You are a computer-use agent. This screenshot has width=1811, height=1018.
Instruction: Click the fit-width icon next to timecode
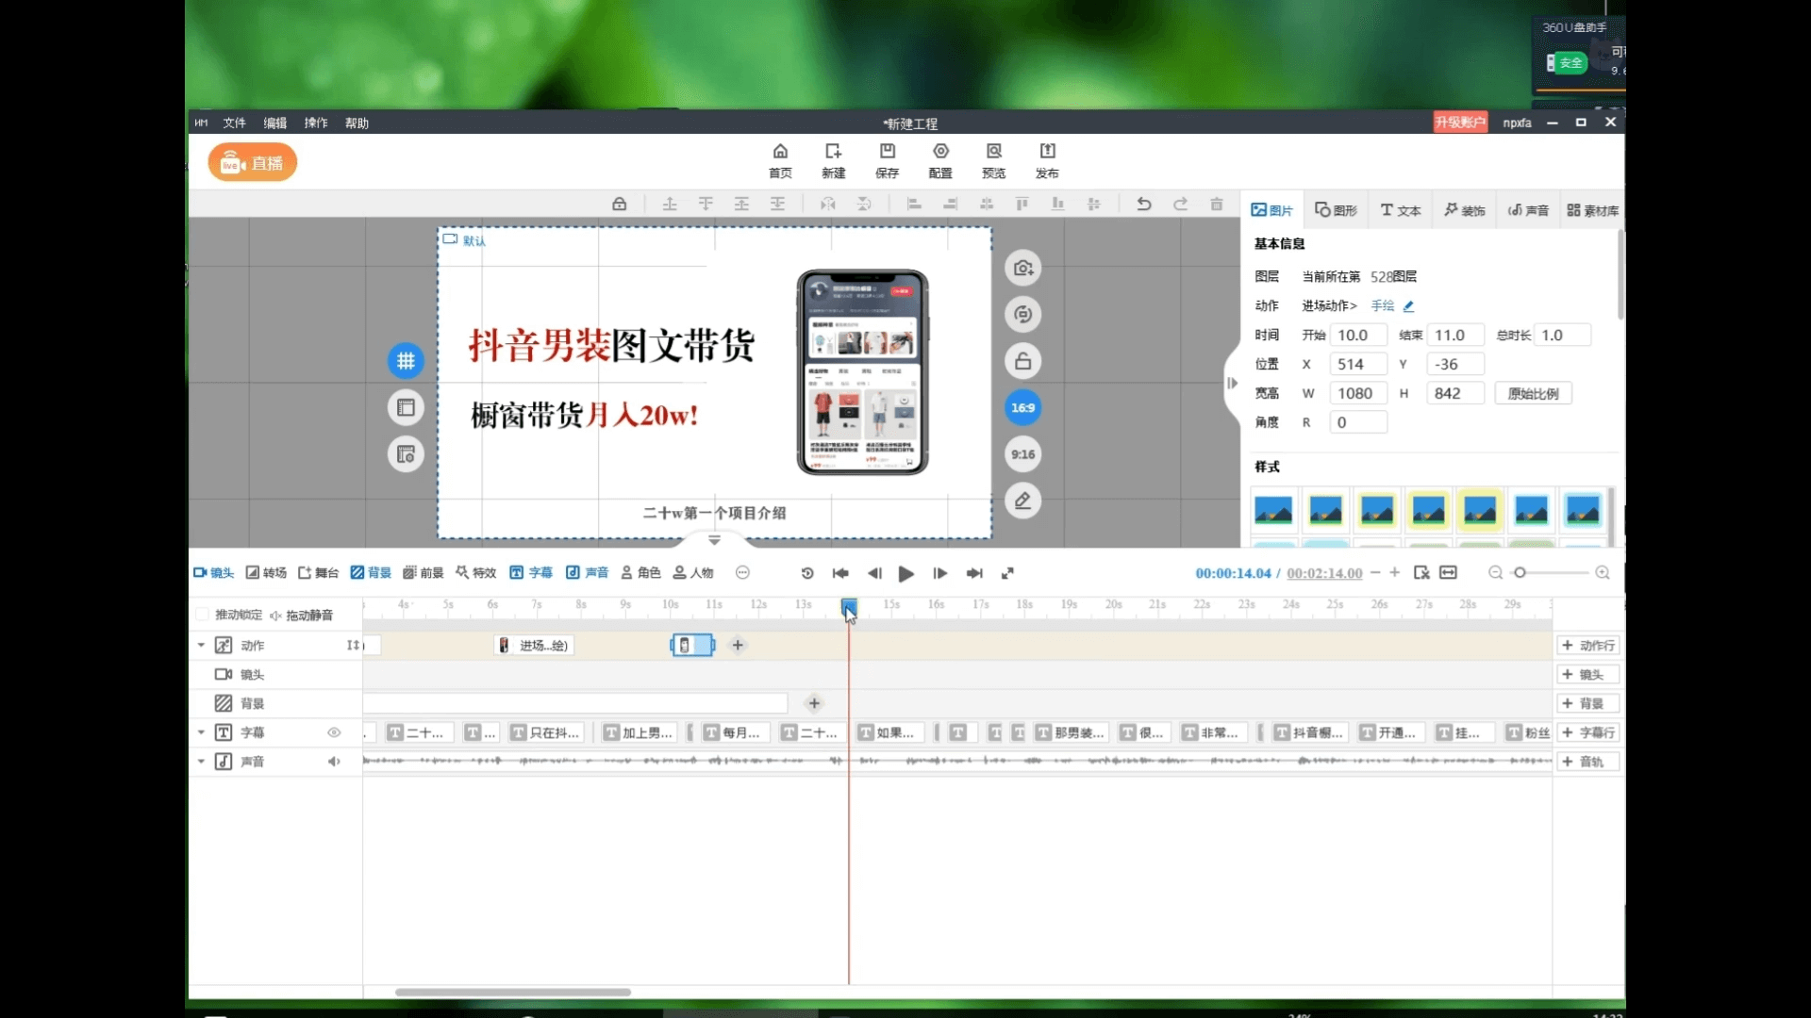click(x=1449, y=573)
